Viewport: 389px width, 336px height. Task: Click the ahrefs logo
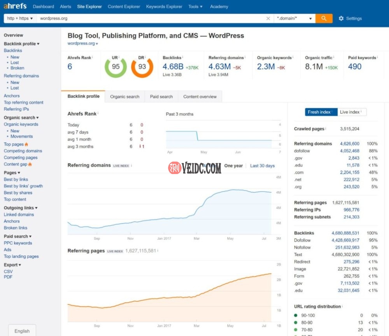(x=15, y=6)
